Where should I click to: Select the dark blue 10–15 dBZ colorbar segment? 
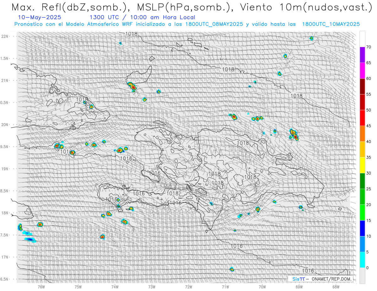click(x=362, y=228)
